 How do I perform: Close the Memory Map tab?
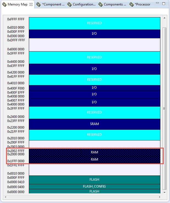[x=31, y=4]
